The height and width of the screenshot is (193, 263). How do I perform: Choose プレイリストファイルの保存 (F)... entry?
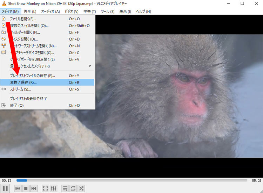[47, 76]
